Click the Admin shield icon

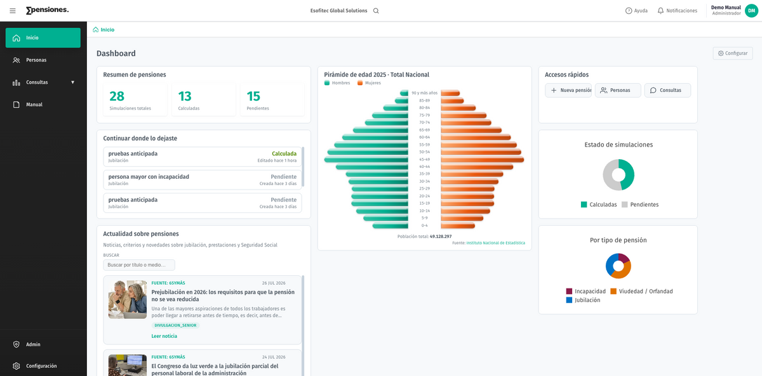click(17, 344)
